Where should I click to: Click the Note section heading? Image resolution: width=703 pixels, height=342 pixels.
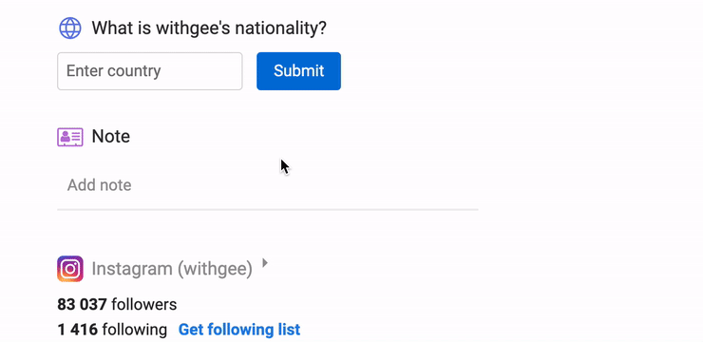[x=111, y=136]
